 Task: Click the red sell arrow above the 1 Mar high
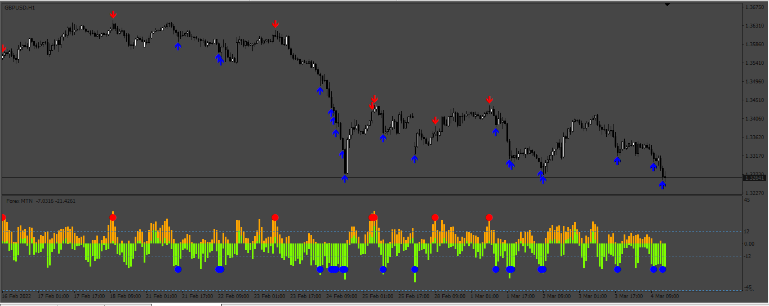click(x=490, y=100)
